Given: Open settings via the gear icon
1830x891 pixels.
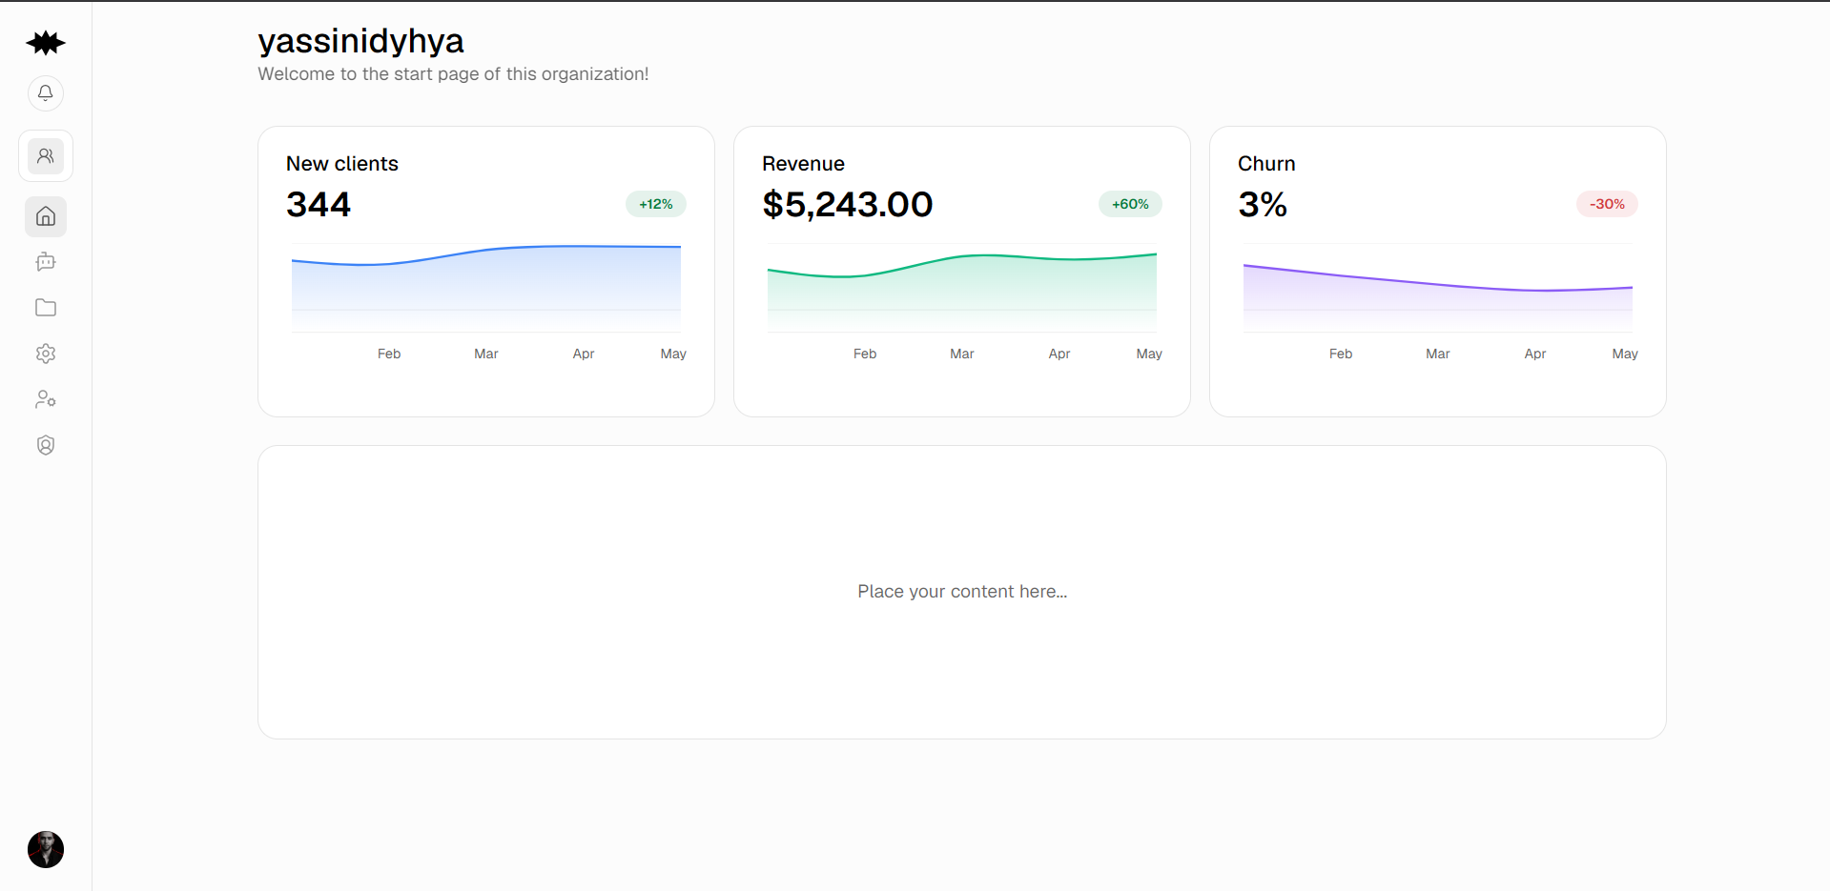Looking at the screenshot, I should (46, 354).
